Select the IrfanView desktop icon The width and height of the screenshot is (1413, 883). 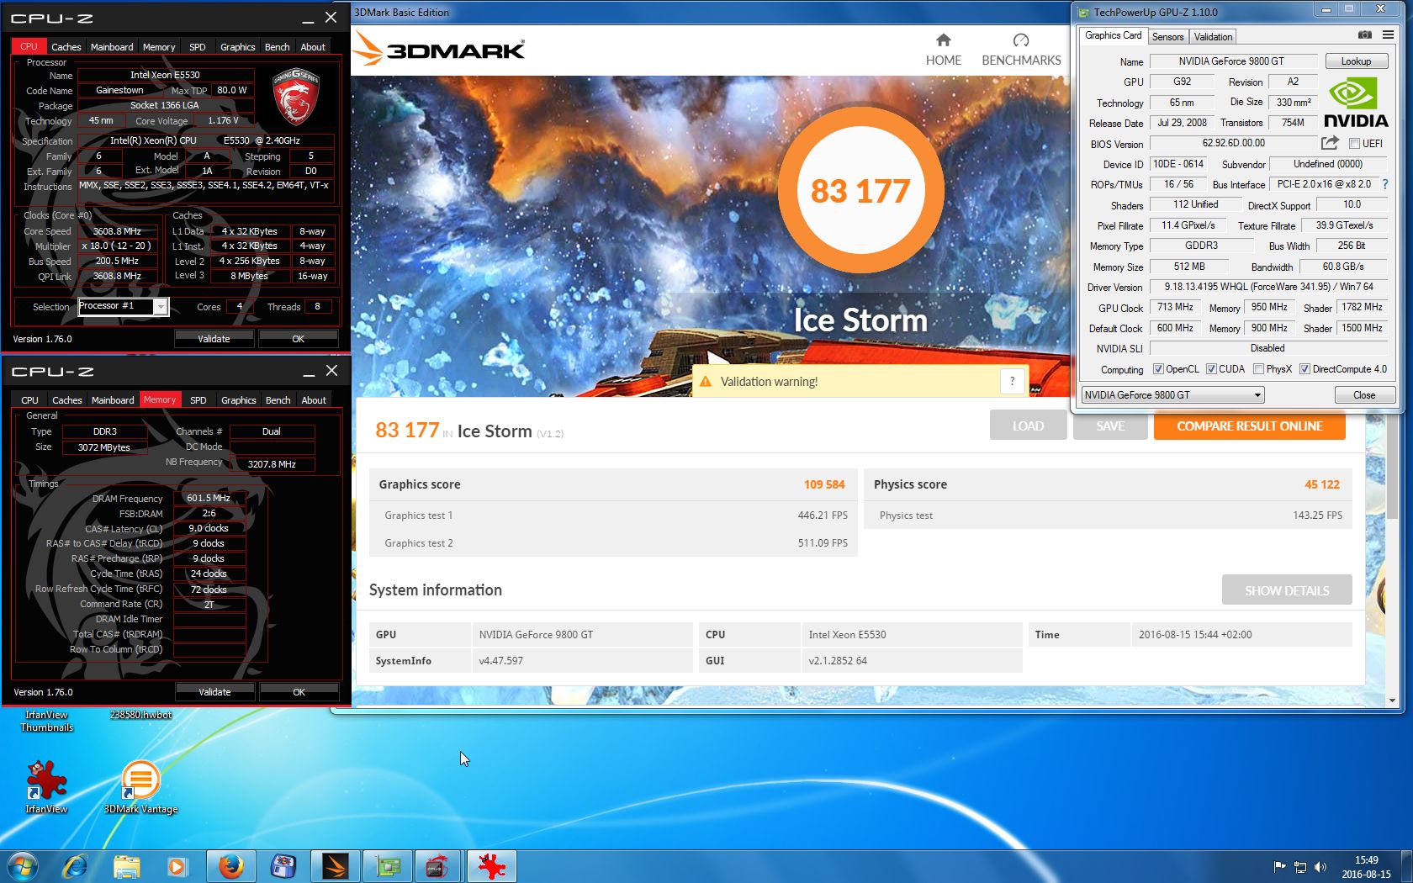pos(46,786)
